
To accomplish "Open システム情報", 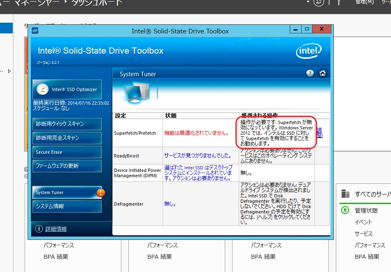I will pyautogui.click(x=67, y=206).
